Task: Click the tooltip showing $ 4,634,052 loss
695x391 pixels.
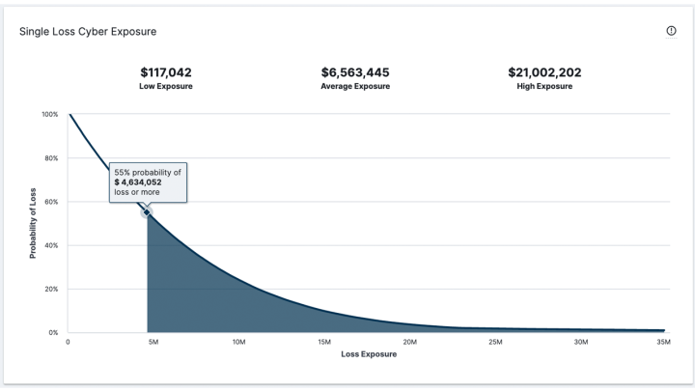Action: (x=148, y=182)
